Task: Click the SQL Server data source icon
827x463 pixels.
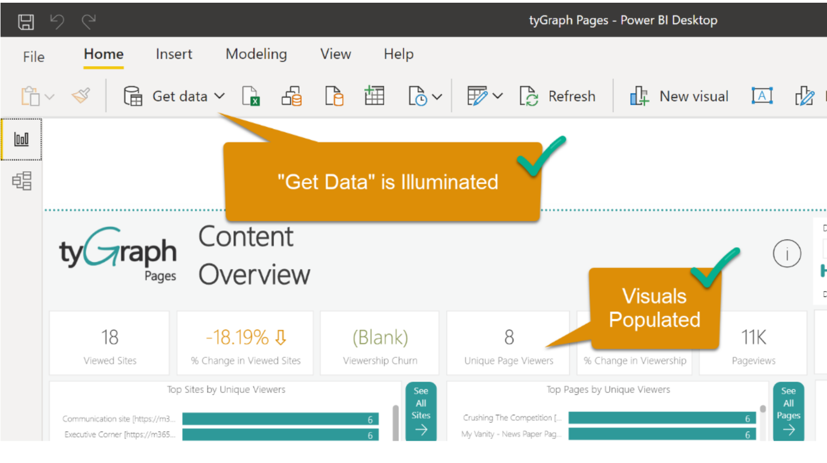Action: pyautogui.click(x=334, y=96)
